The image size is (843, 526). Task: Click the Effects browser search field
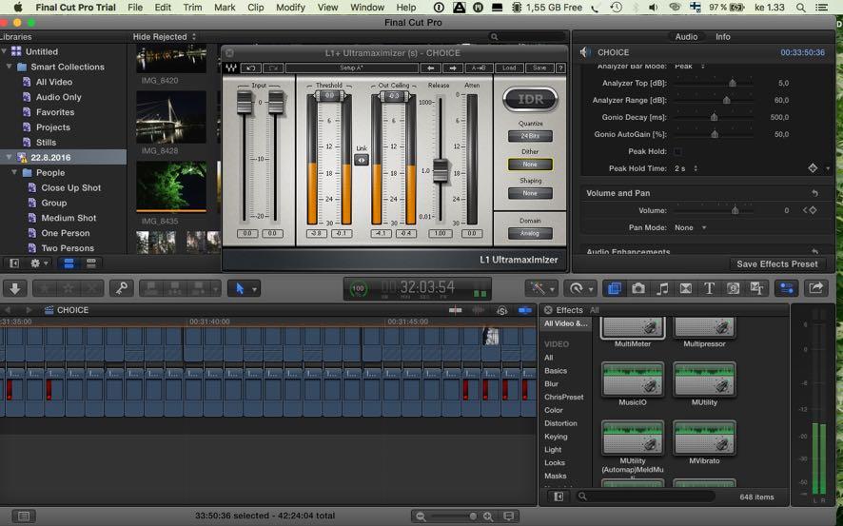pyautogui.click(x=646, y=497)
